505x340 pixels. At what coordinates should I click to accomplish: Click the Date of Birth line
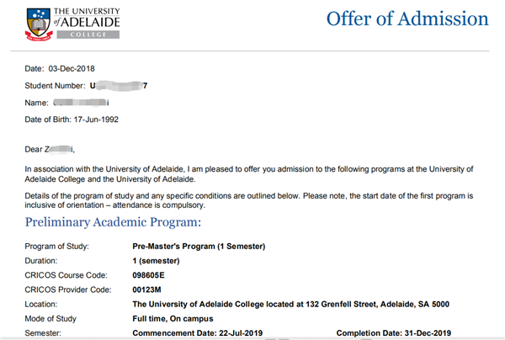pyautogui.click(x=72, y=119)
